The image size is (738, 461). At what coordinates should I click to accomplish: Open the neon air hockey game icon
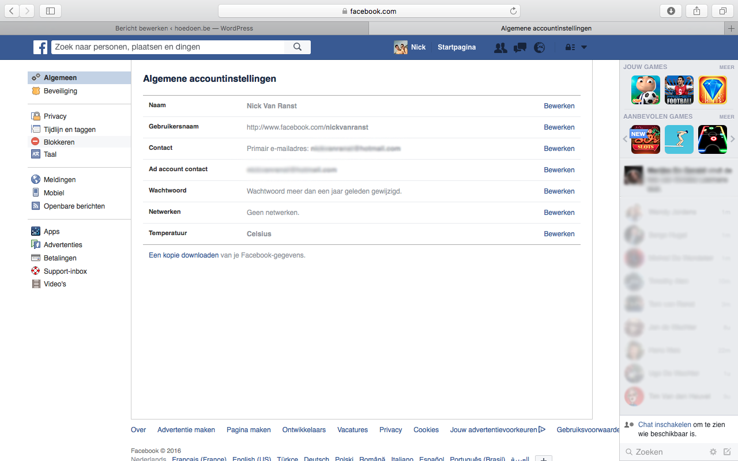pyautogui.click(x=713, y=139)
